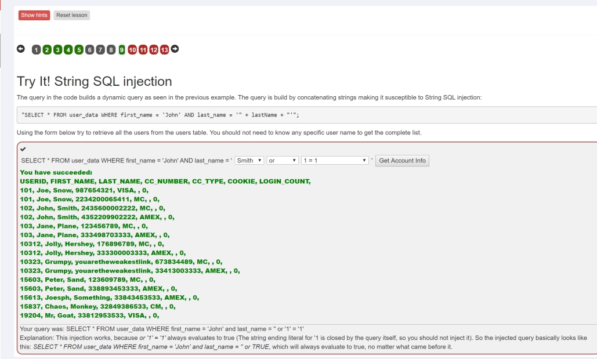Click row with Peter Sand 338893453333
The width and height of the screenshot is (597, 359).
click(98, 289)
